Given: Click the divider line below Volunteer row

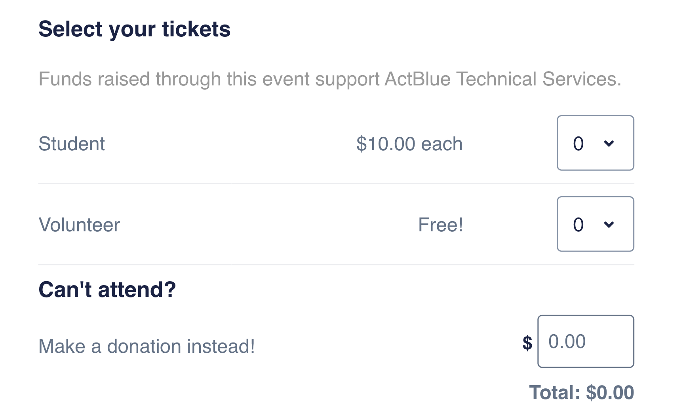Looking at the screenshot, I should pyautogui.click(x=336, y=265).
